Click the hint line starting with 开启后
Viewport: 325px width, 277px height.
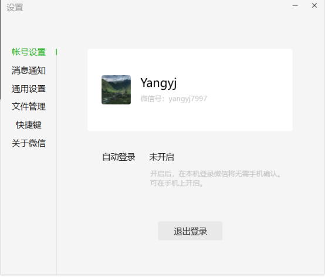(215, 174)
